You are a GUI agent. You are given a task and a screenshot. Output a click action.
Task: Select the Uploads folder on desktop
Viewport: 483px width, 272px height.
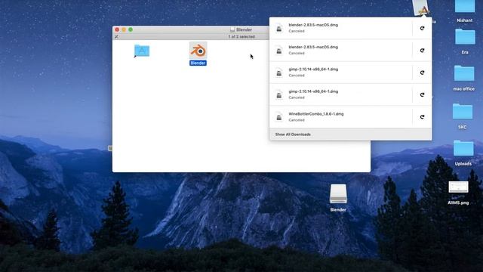coord(463,148)
